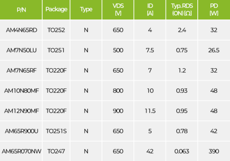This screenshot has width=230, height=161.
Task: Click the VDS [V] column header
Action: (118, 10)
